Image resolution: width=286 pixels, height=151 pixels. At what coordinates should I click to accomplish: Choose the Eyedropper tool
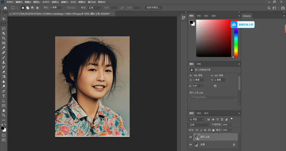point(4,48)
